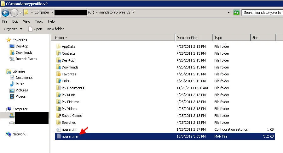Click the Network icon in sidebar
Image resolution: width=283 pixels, height=153 pixels.
(9, 134)
